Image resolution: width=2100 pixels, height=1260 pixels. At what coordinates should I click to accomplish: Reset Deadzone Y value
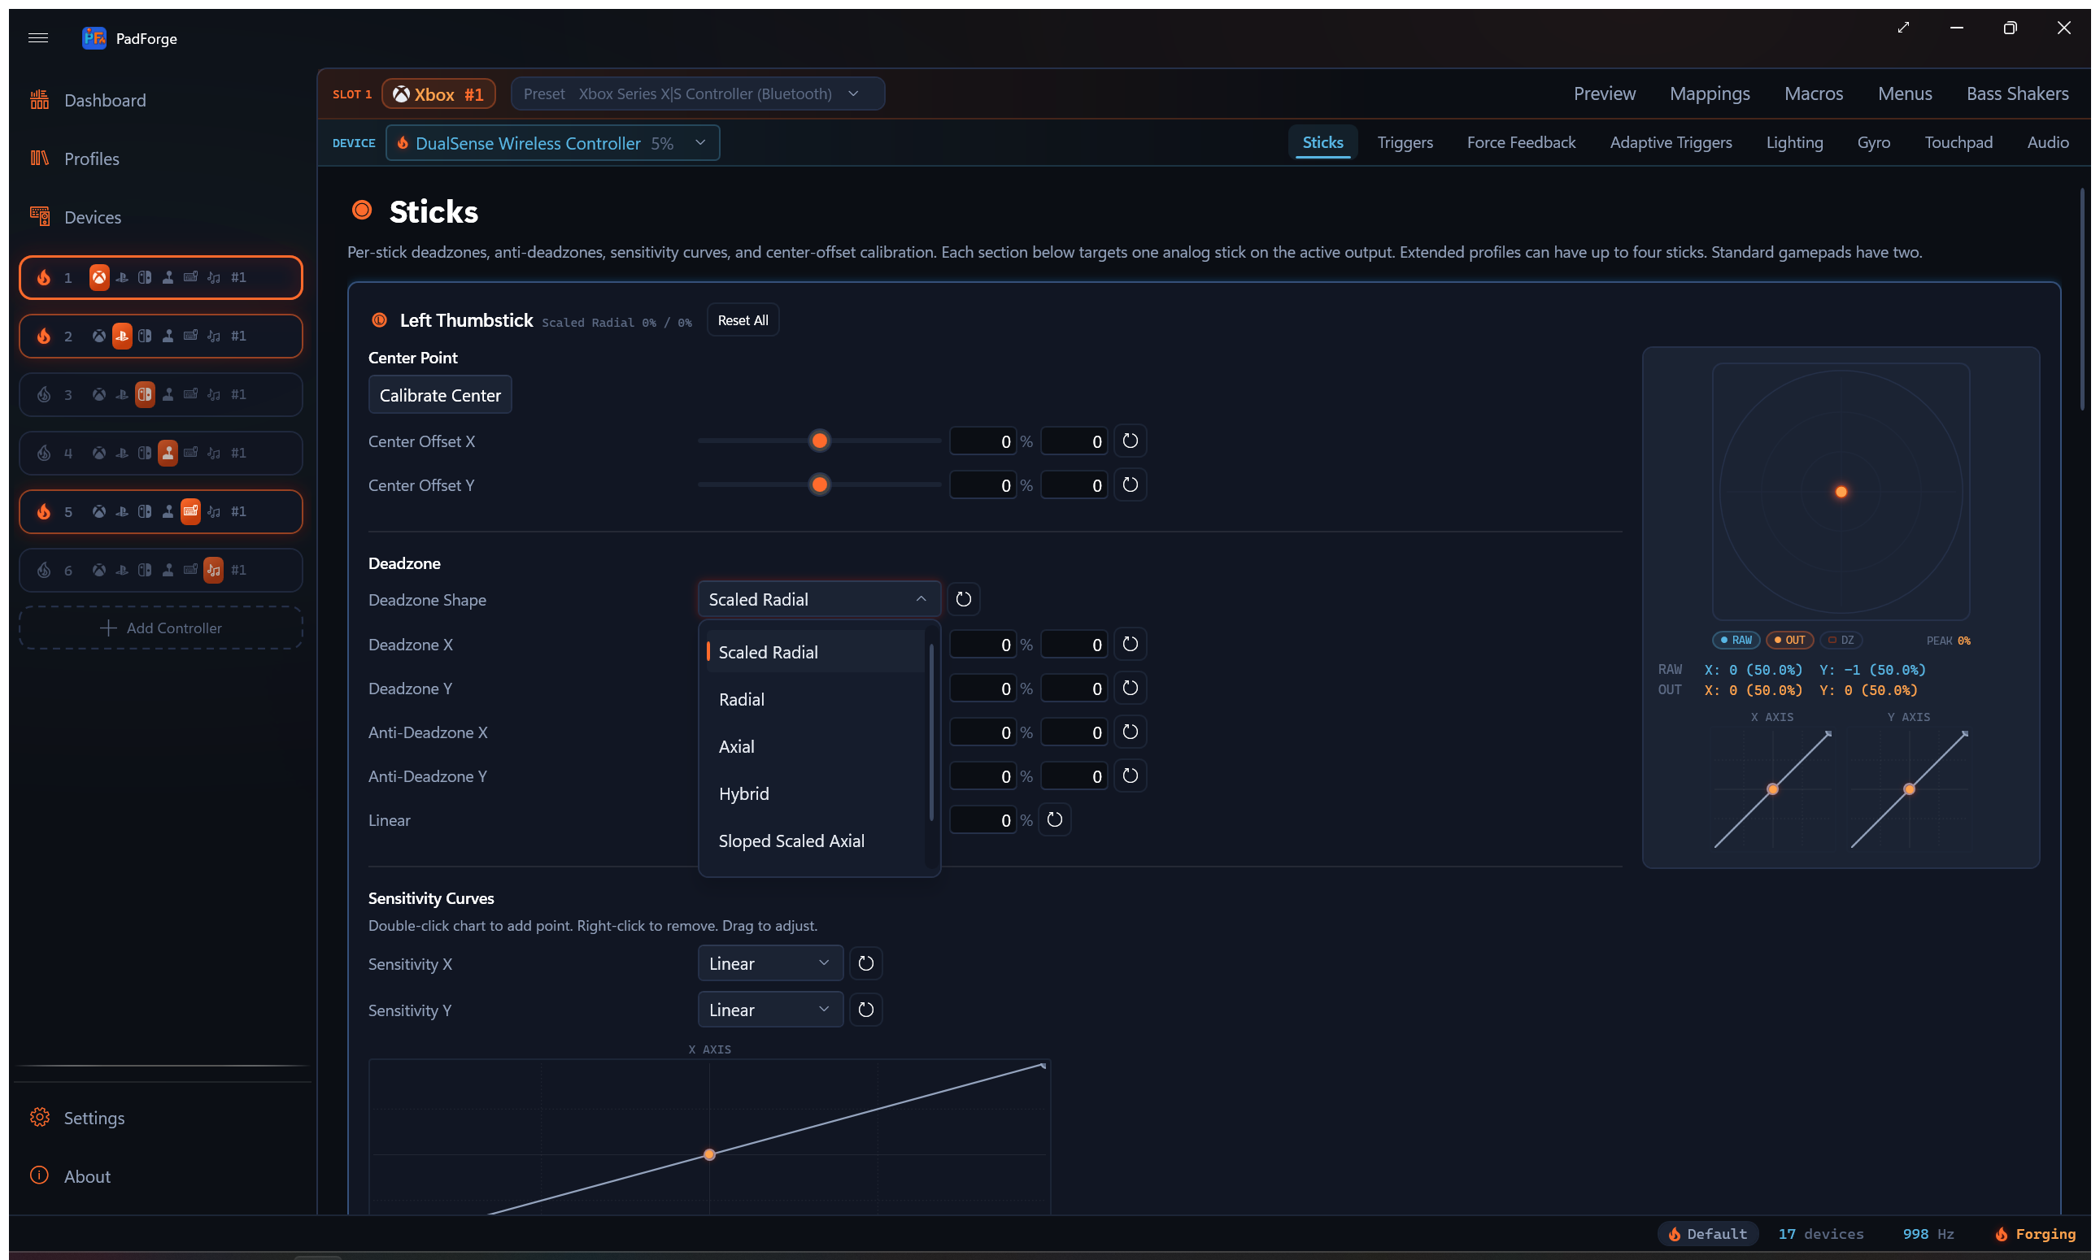pos(1130,688)
